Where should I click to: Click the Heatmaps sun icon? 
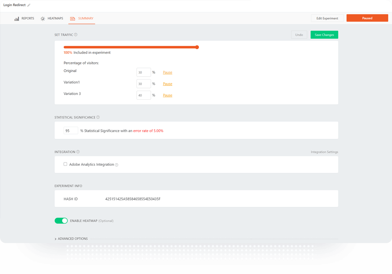coord(43,19)
